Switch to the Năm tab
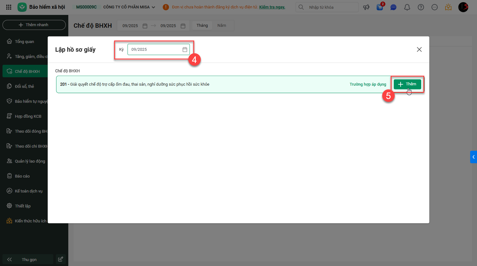The image size is (477, 266). coord(222,26)
